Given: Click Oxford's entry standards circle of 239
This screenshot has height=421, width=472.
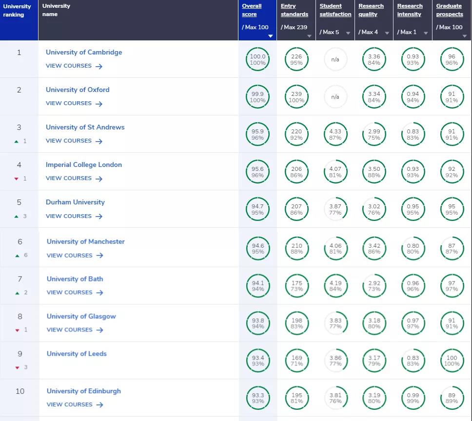Looking at the screenshot, I should point(296,97).
